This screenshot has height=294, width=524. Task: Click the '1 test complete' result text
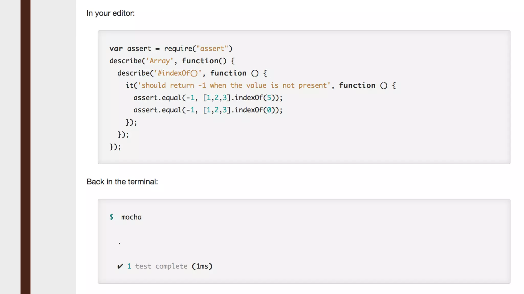[x=157, y=266]
